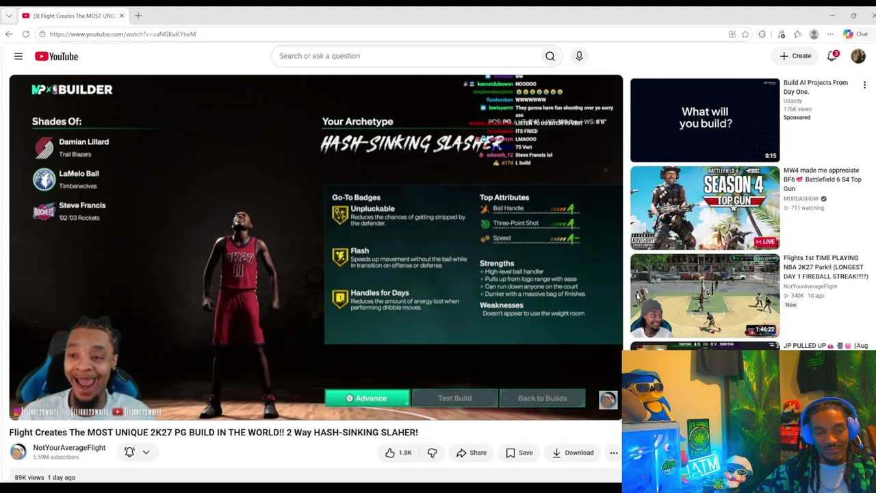Open 'Flights 1st TIME PLAYING NBA 2K27' title
The height and width of the screenshot is (493, 876).
click(826, 267)
